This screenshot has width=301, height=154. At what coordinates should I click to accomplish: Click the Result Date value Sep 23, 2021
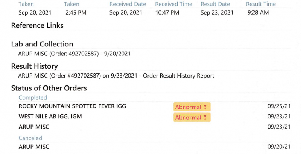(x=217, y=12)
